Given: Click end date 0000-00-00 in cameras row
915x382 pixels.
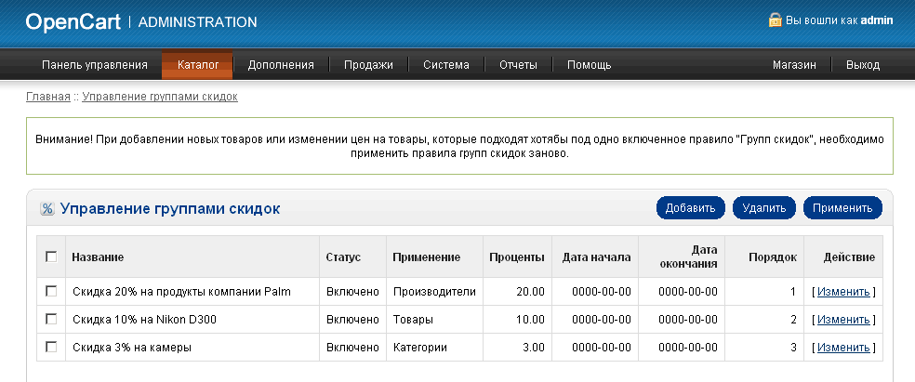Looking at the screenshot, I should tap(688, 348).
